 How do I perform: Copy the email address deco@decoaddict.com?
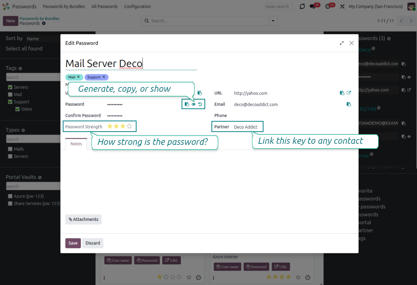tap(349, 104)
